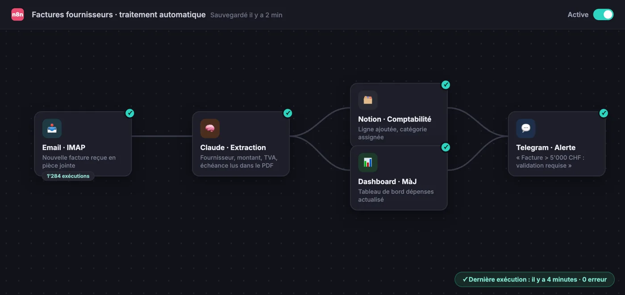The width and height of the screenshot is (625, 295).
Task: Click the n8n logo icon
Action: (x=17, y=15)
